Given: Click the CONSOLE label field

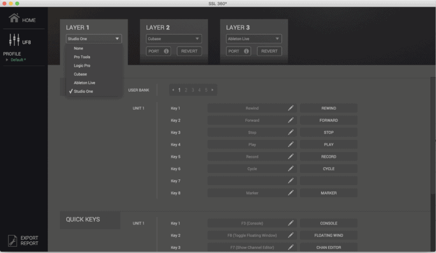Looking at the screenshot, I should (x=328, y=223).
